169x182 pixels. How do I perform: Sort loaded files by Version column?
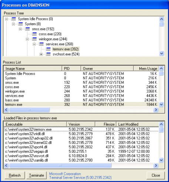coord(81,124)
